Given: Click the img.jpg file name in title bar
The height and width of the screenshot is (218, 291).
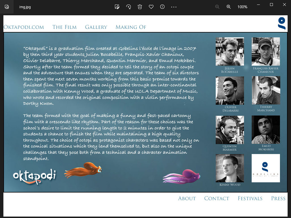Looking at the screenshot, I should pyautogui.click(x=25, y=7).
